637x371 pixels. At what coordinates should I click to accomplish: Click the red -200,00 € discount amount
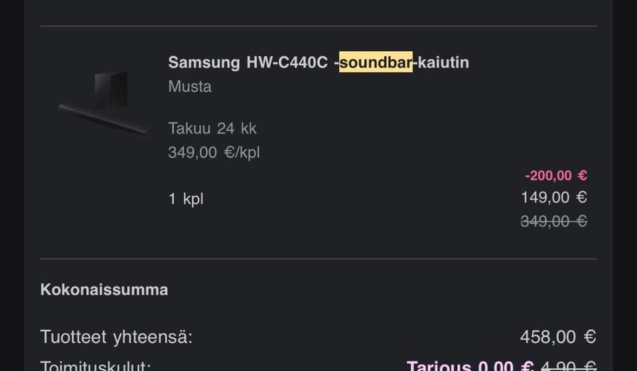pyautogui.click(x=555, y=176)
